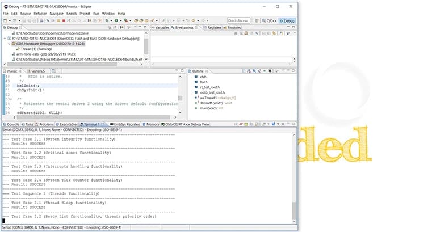Screen dimensions: 436x232
Task: Click the Disconnect icon in Terminal toolbar
Action: (241, 124)
